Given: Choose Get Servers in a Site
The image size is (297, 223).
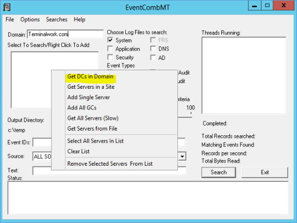Looking at the screenshot, I should 91,87.
